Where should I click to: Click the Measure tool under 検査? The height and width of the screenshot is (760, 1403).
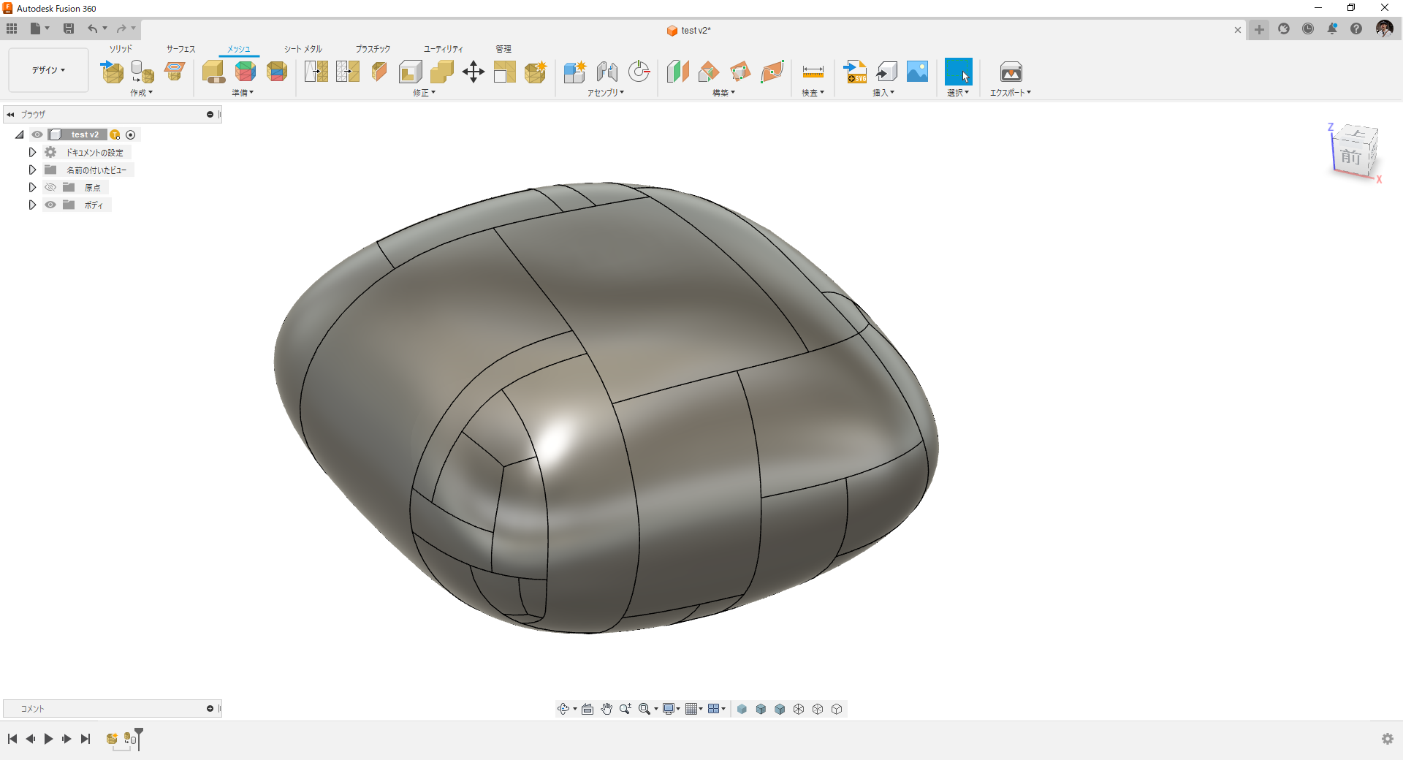coord(813,71)
